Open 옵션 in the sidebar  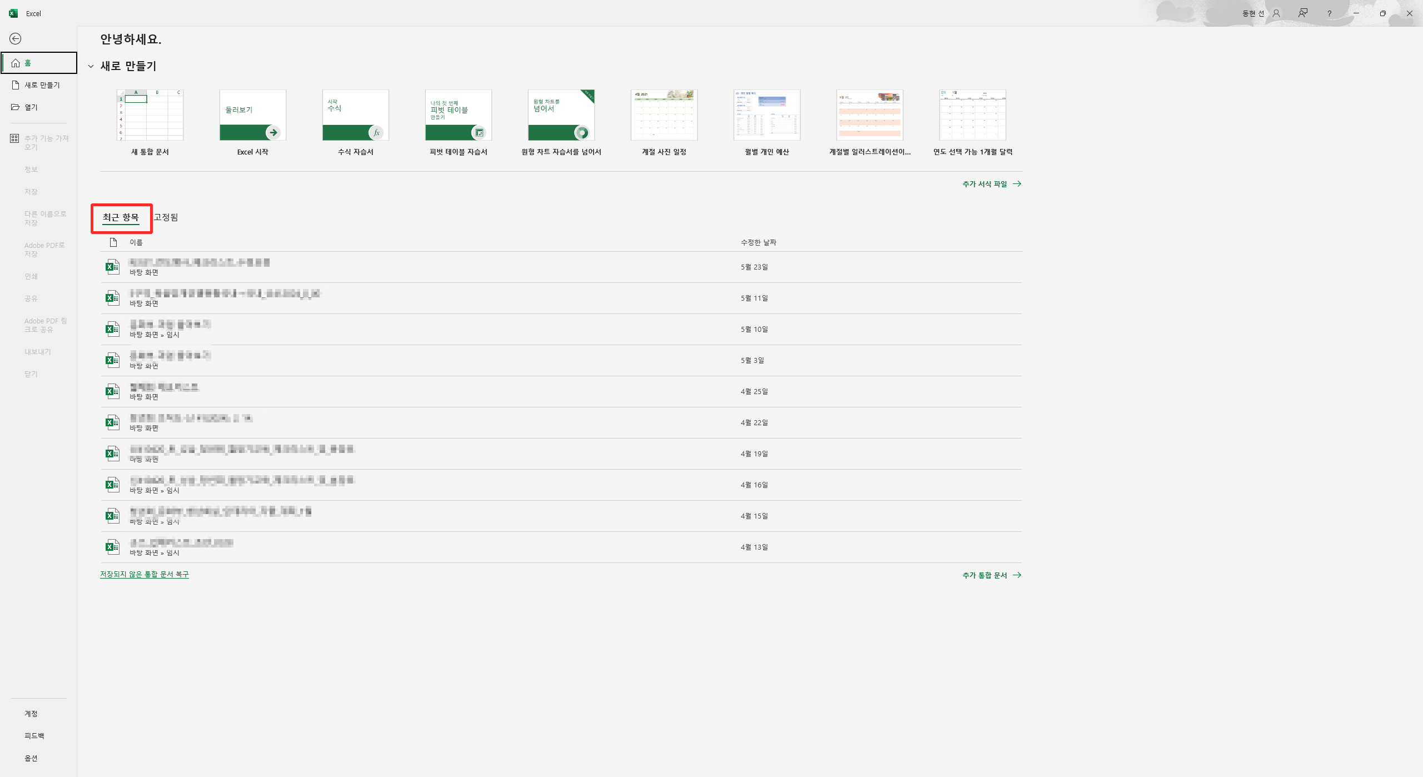(x=31, y=758)
